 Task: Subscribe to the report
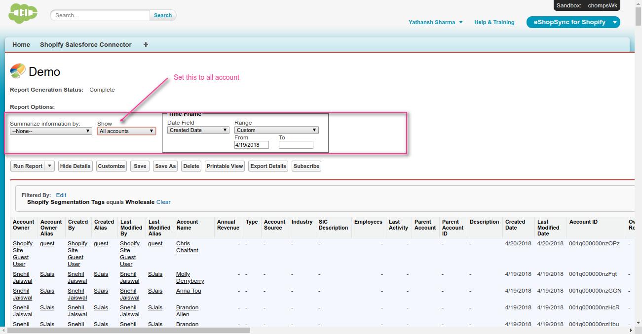pyautogui.click(x=306, y=166)
